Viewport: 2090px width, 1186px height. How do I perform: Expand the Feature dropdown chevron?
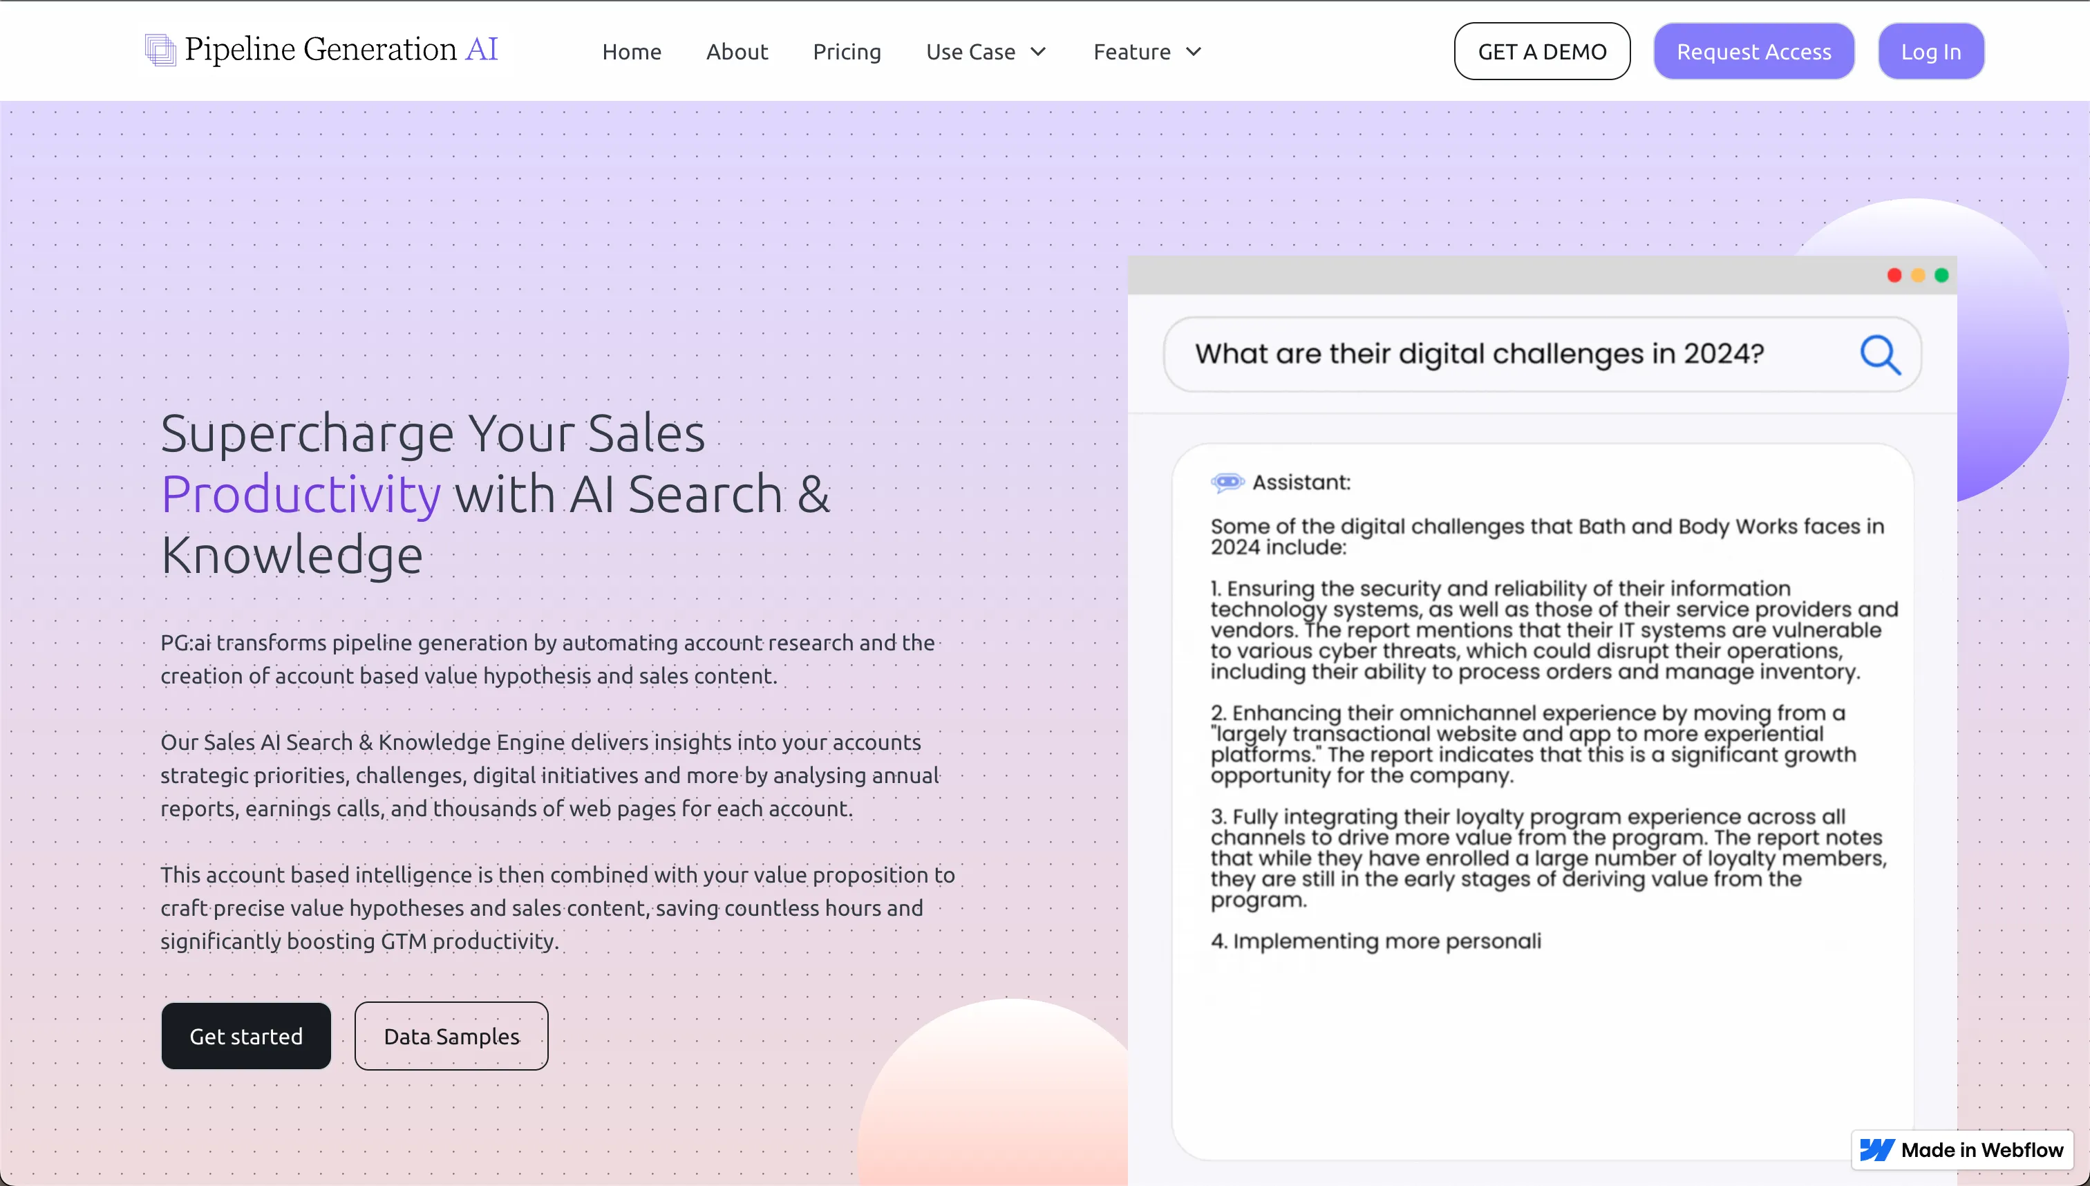pos(1193,52)
